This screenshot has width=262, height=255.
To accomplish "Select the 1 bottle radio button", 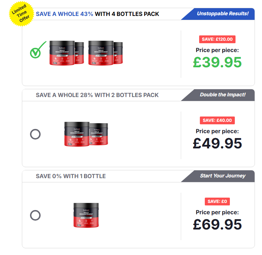I will pos(35,215).
